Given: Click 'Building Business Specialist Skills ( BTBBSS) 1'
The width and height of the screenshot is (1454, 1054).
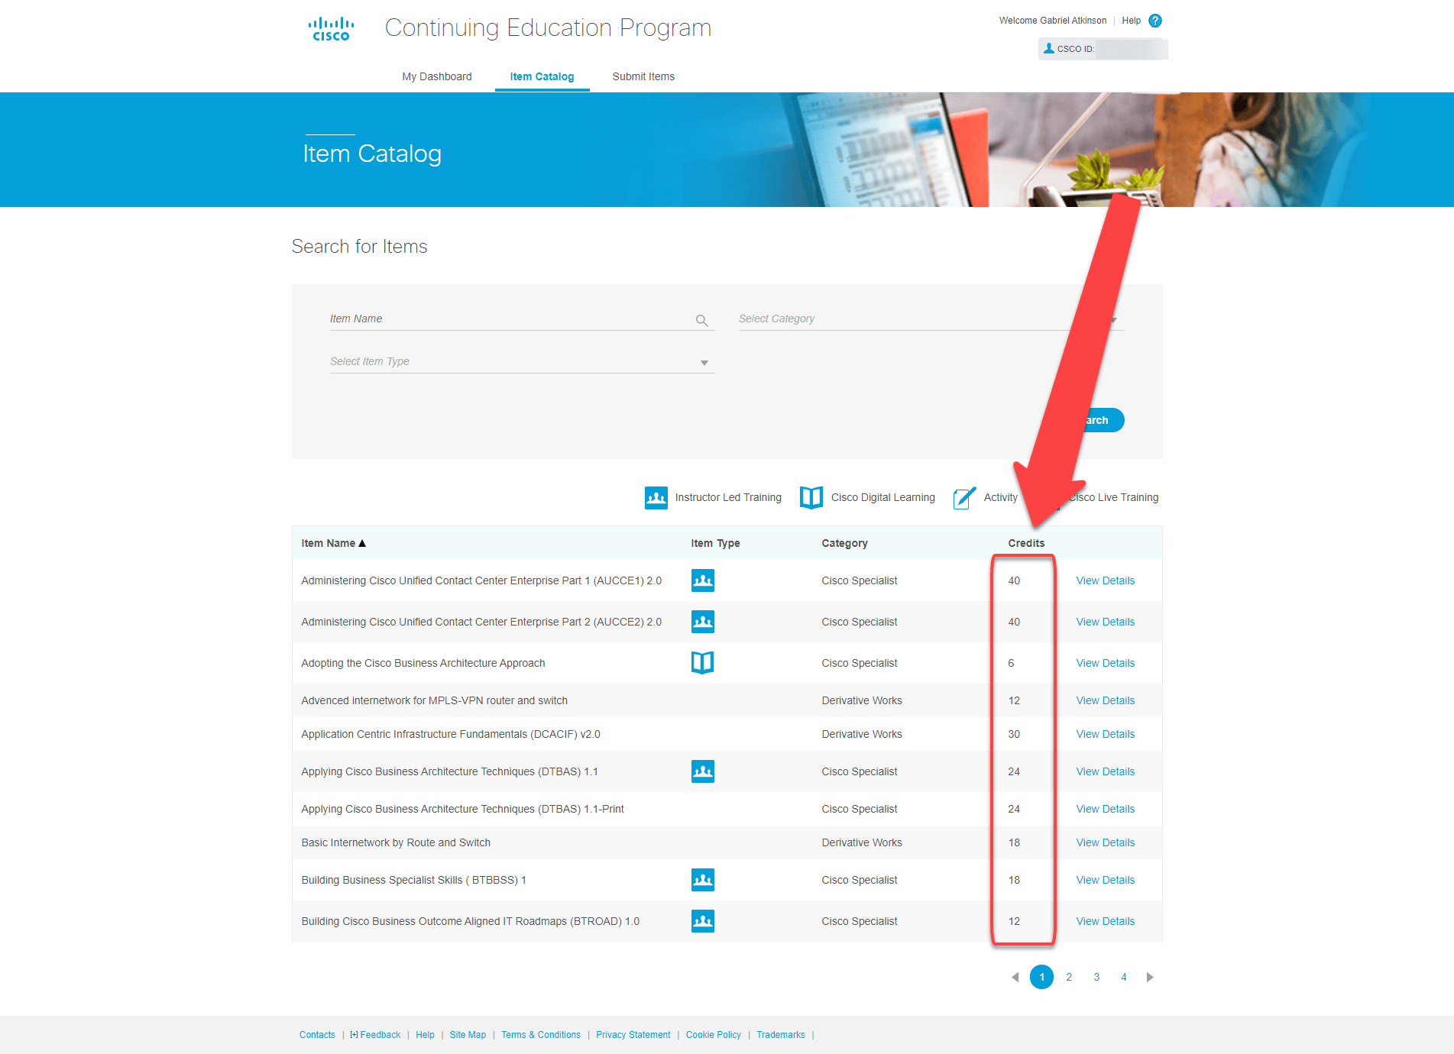Looking at the screenshot, I should [414, 880].
